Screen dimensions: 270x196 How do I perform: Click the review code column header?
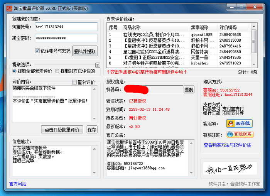click(233, 27)
